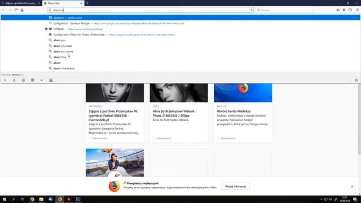Open a new tab with plus button
The height and width of the screenshot is (203, 361).
point(87,3)
